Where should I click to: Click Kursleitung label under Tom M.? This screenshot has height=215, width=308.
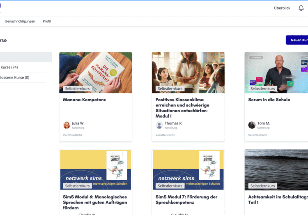click(263, 128)
